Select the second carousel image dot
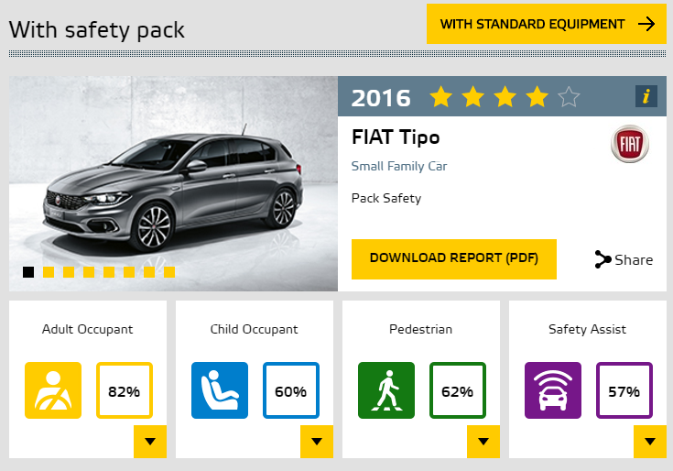This screenshot has width=673, height=471. (49, 272)
